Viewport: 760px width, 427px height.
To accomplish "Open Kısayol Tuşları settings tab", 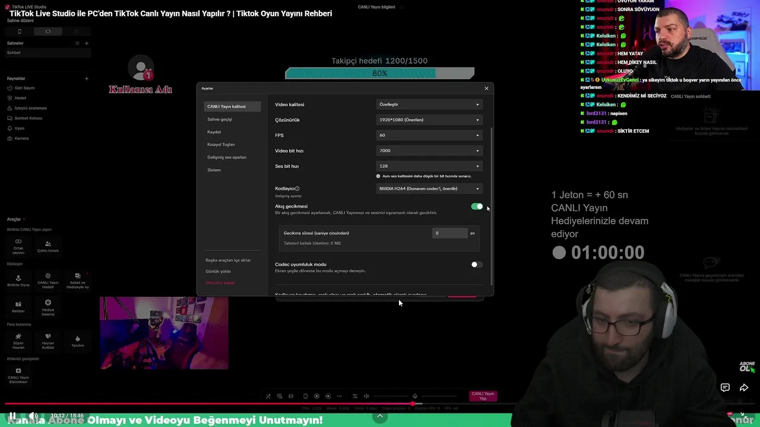I will tap(221, 144).
